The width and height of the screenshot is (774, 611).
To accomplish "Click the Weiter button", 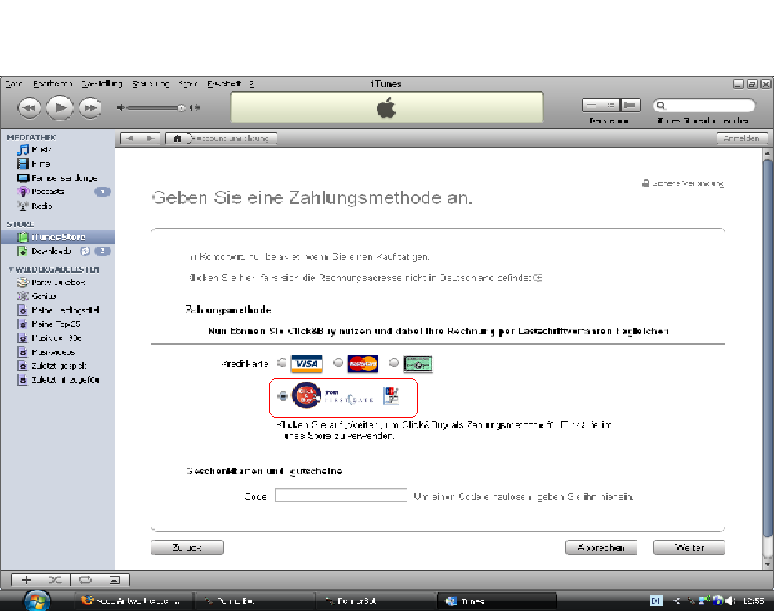I will (x=689, y=548).
